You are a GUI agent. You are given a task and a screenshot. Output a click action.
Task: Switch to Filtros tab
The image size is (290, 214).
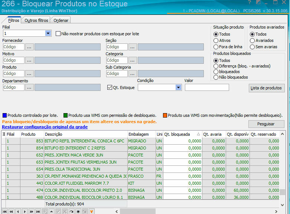[x=13, y=20]
